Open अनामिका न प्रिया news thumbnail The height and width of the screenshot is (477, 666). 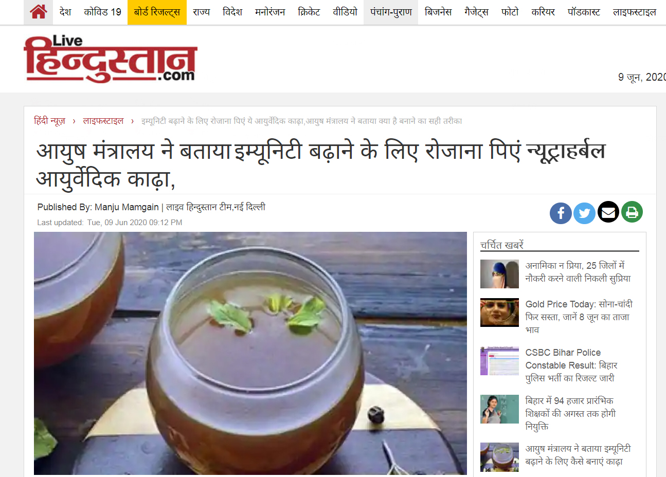(x=499, y=274)
